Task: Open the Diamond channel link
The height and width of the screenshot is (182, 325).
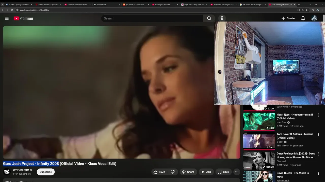Action: 281,161
